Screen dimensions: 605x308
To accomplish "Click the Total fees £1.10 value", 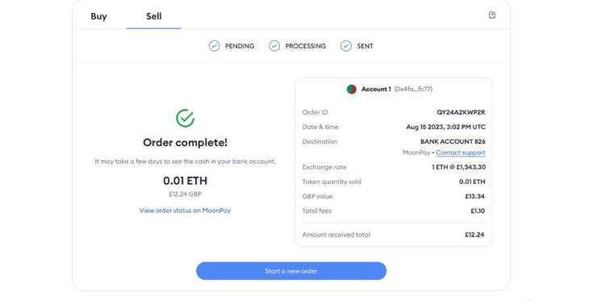I will click(x=478, y=211).
